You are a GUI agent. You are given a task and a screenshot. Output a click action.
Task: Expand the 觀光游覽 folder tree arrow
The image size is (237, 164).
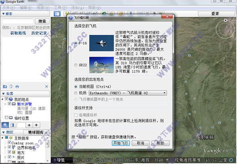coord(5,104)
